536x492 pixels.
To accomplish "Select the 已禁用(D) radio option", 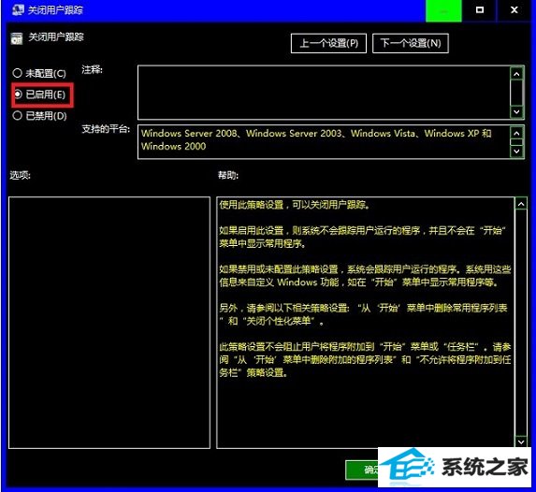I will click(39, 116).
